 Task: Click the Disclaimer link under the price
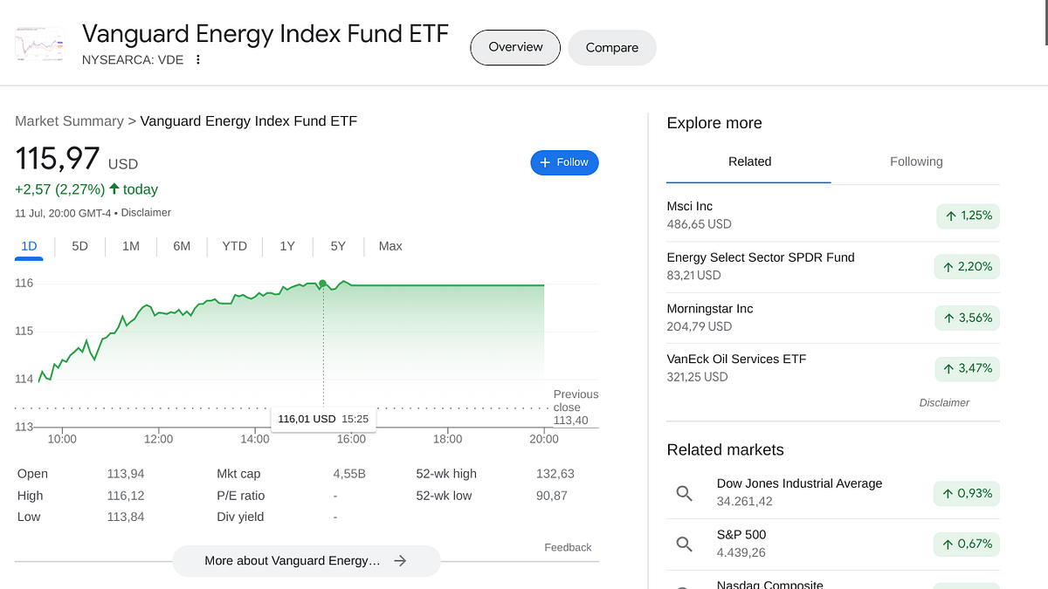pos(146,212)
